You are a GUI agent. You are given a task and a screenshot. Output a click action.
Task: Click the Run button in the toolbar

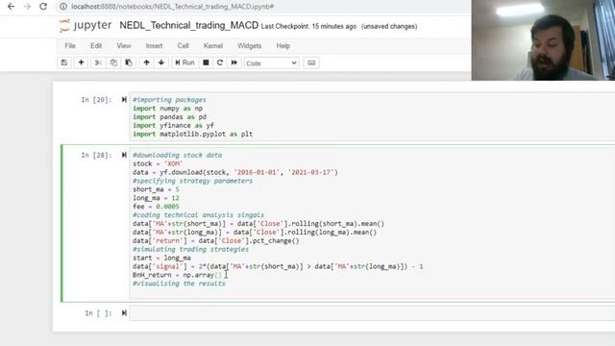pyautogui.click(x=184, y=62)
